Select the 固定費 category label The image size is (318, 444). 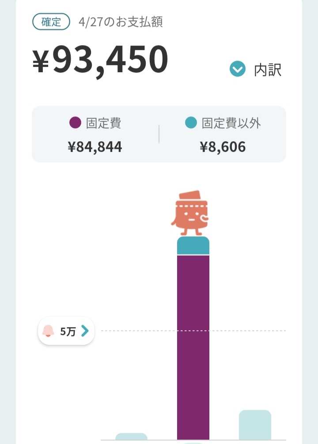pyautogui.click(x=103, y=123)
